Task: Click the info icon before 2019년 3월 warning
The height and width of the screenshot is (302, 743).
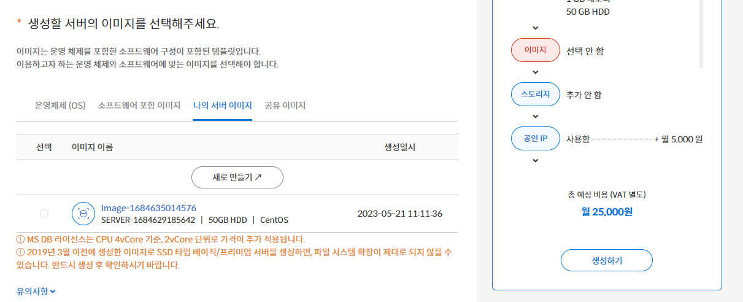Action: (20, 252)
